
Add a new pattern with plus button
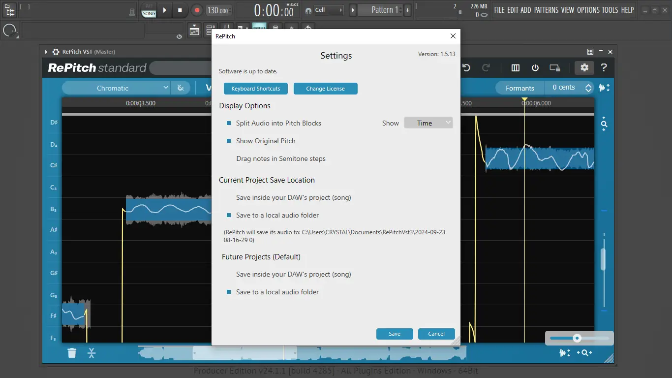coord(407,10)
